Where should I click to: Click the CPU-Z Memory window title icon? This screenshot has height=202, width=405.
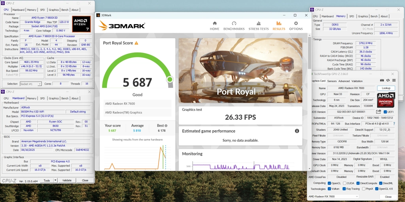(x=312, y=10)
